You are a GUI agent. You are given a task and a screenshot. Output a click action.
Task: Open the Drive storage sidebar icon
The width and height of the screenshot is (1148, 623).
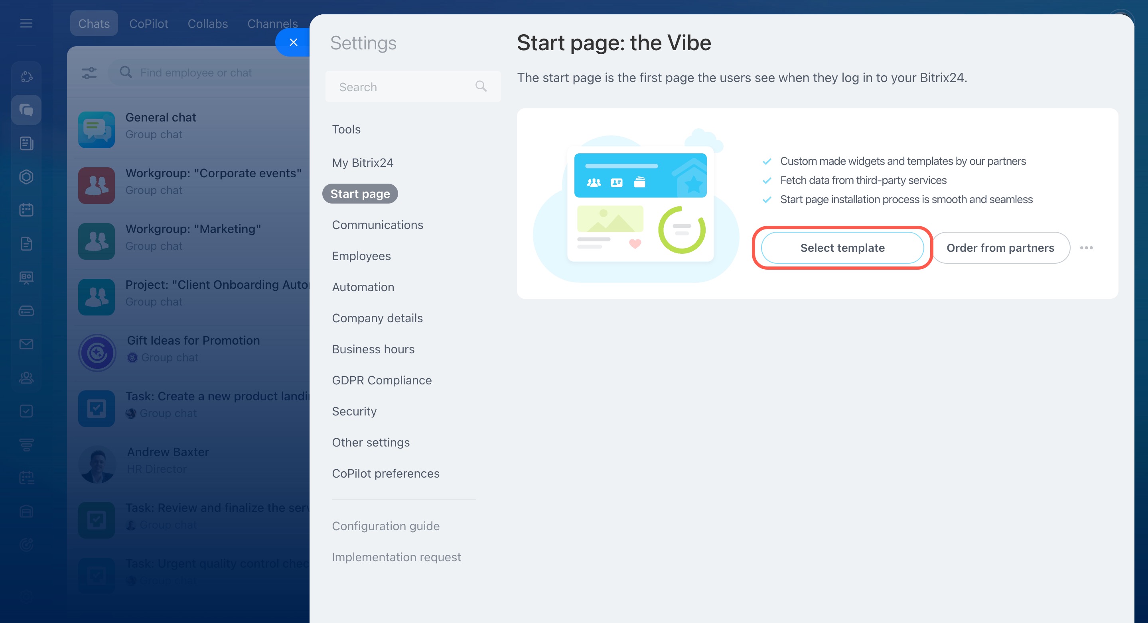click(26, 311)
